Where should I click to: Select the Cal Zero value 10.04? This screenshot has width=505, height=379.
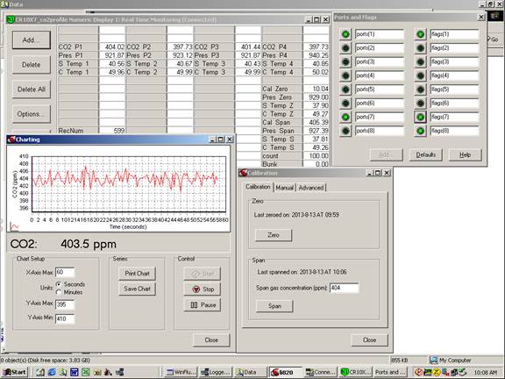316,89
